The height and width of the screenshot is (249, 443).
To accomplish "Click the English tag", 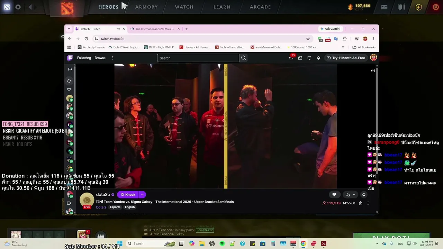I will tap(130, 207).
